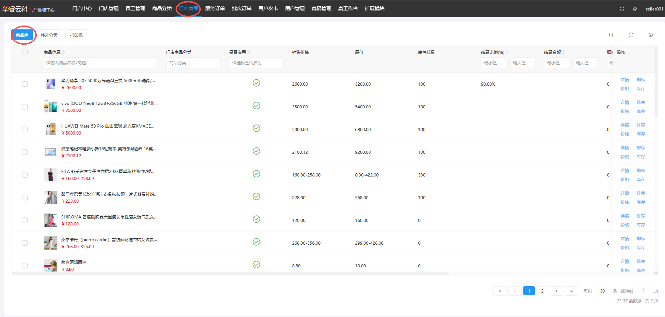
Task: Open the 门店商品分类 filter dropdown
Action: coord(193,63)
